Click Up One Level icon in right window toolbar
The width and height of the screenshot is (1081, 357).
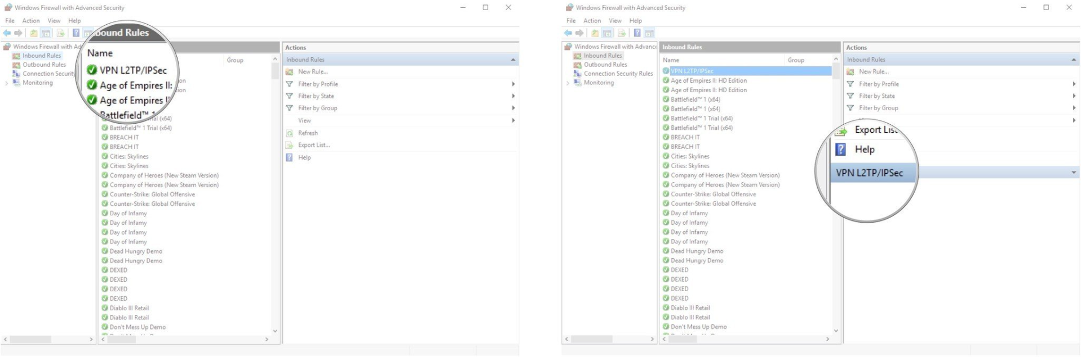tap(595, 33)
